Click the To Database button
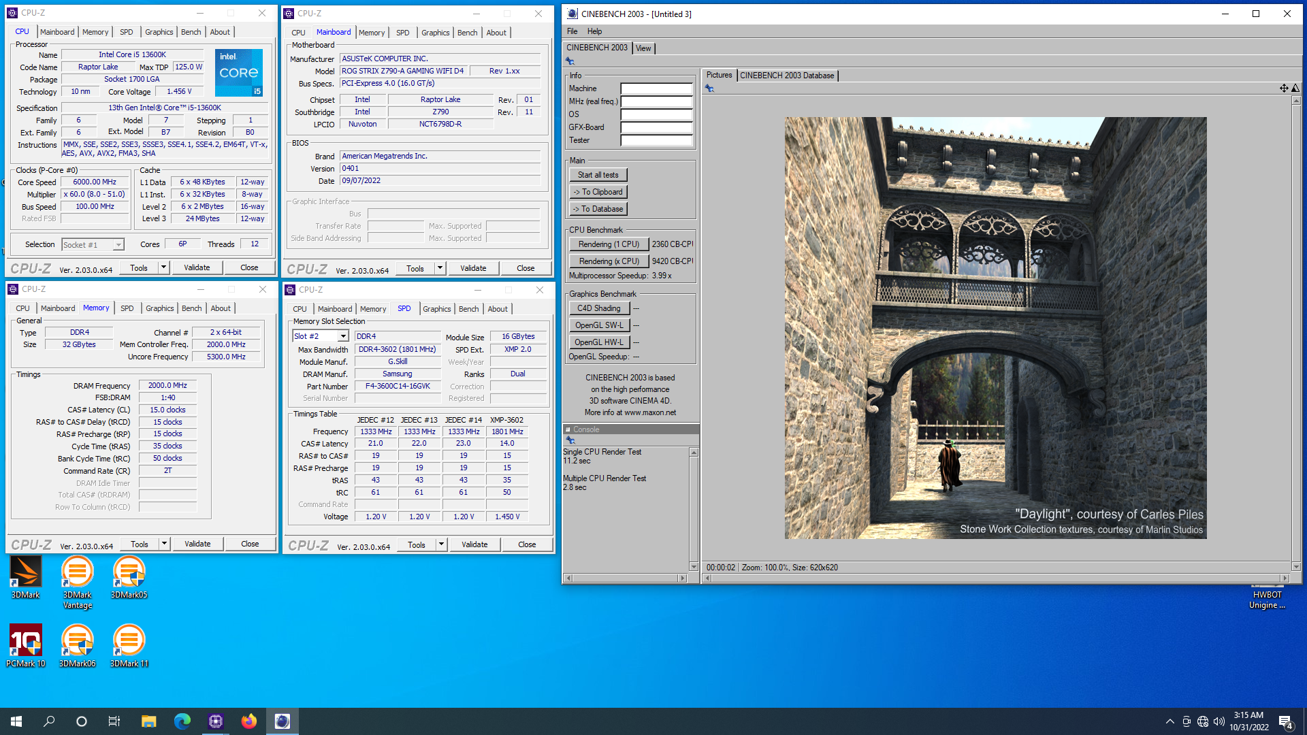 tap(598, 209)
